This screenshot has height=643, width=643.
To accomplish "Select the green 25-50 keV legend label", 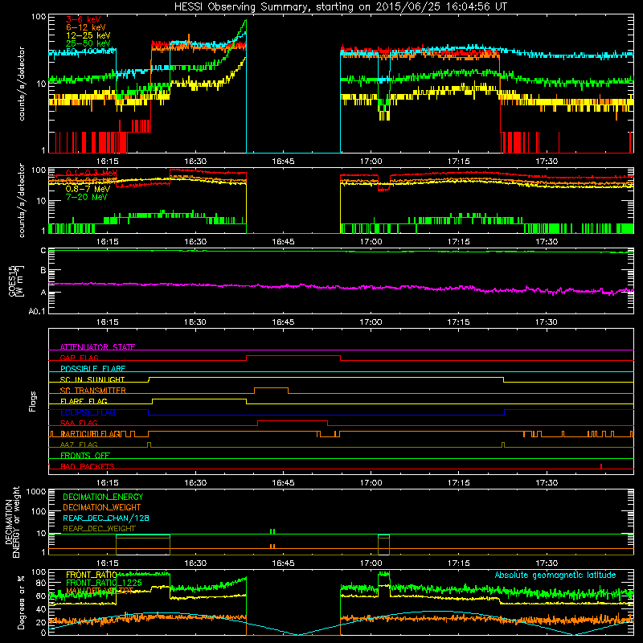I will coord(88,43).
